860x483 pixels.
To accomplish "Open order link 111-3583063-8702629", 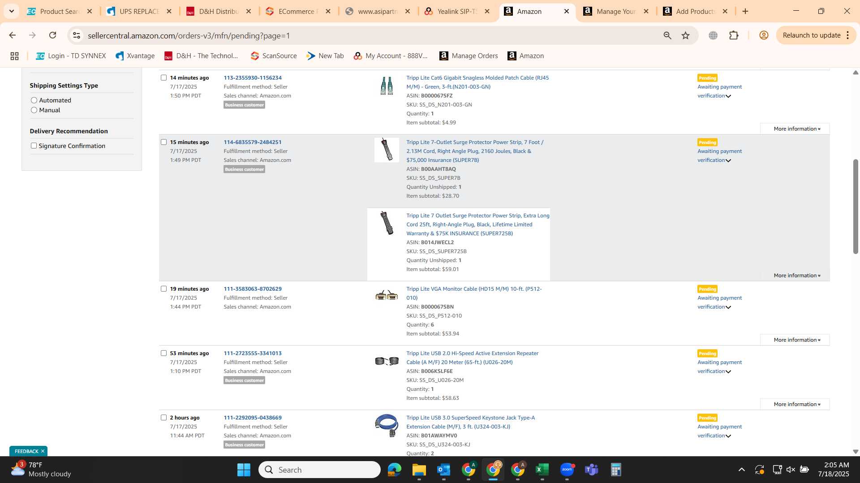I will pyautogui.click(x=253, y=289).
